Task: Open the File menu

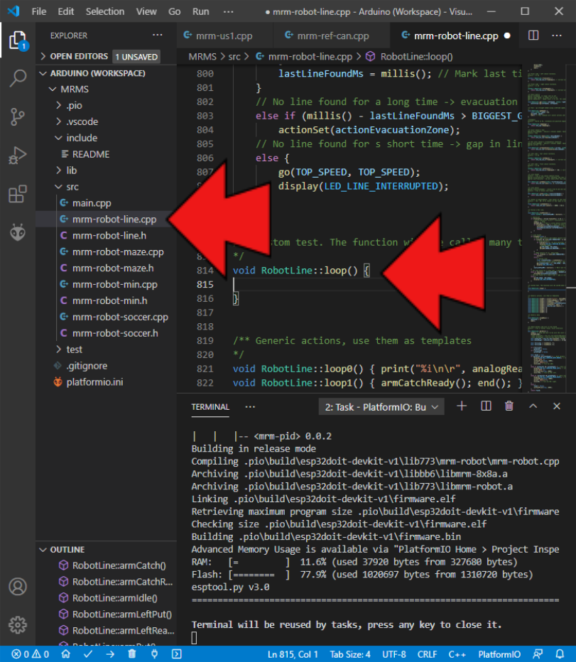Action: 39,11
